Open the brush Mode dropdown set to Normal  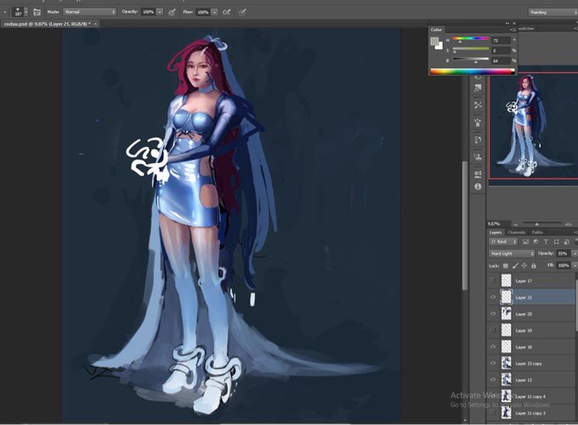[89, 12]
